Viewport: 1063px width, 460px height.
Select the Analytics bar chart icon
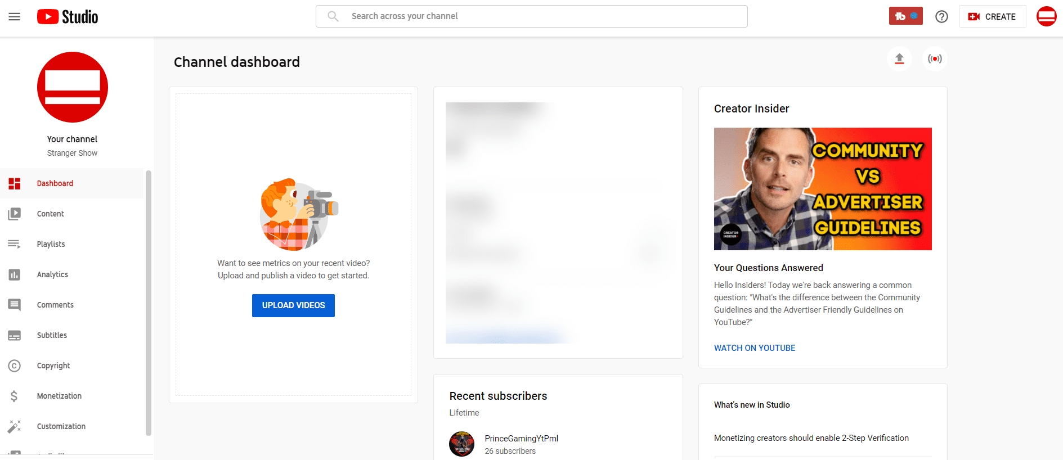click(x=15, y=274)
